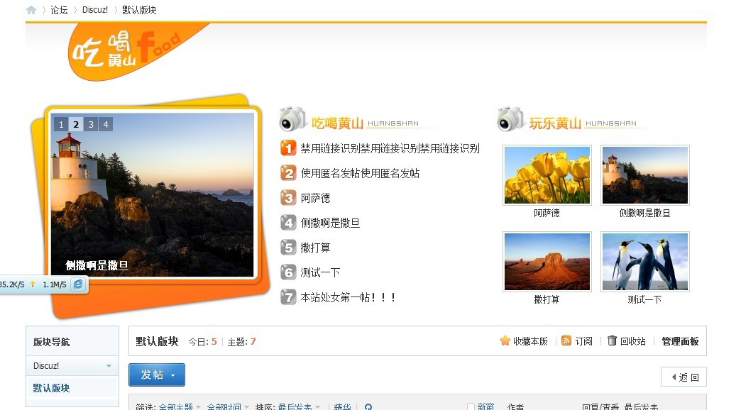
Task: Open the 管理面板 admin panel
Action: pyautogui.click(x=680, y=341)
